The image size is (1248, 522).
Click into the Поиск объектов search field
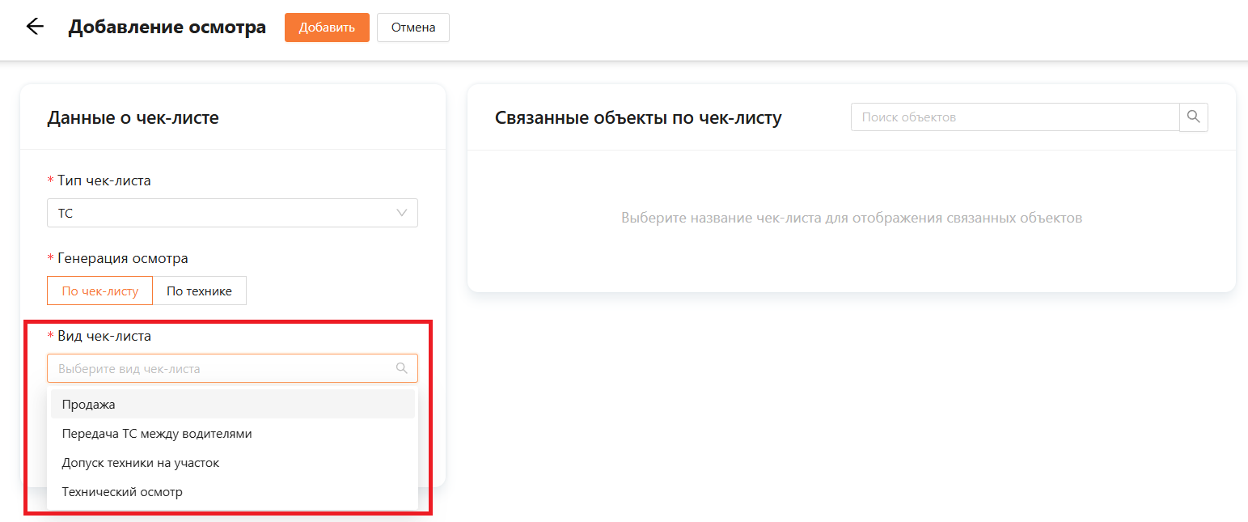(x=1014, y=117)
